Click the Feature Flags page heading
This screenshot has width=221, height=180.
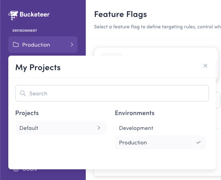coord(120,15)
